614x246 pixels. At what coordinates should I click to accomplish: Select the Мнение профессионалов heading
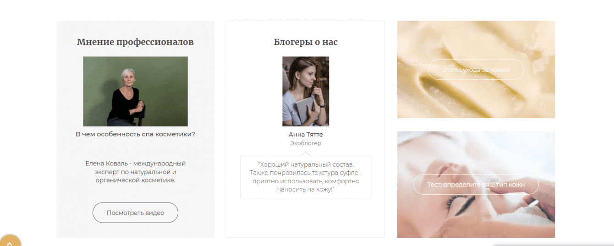135,42
